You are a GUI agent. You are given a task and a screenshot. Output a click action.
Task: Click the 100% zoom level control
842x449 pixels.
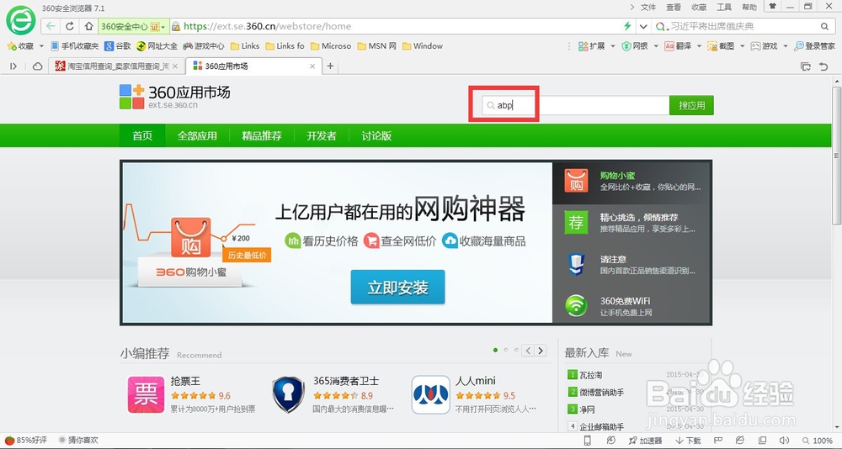click(818, 441)
